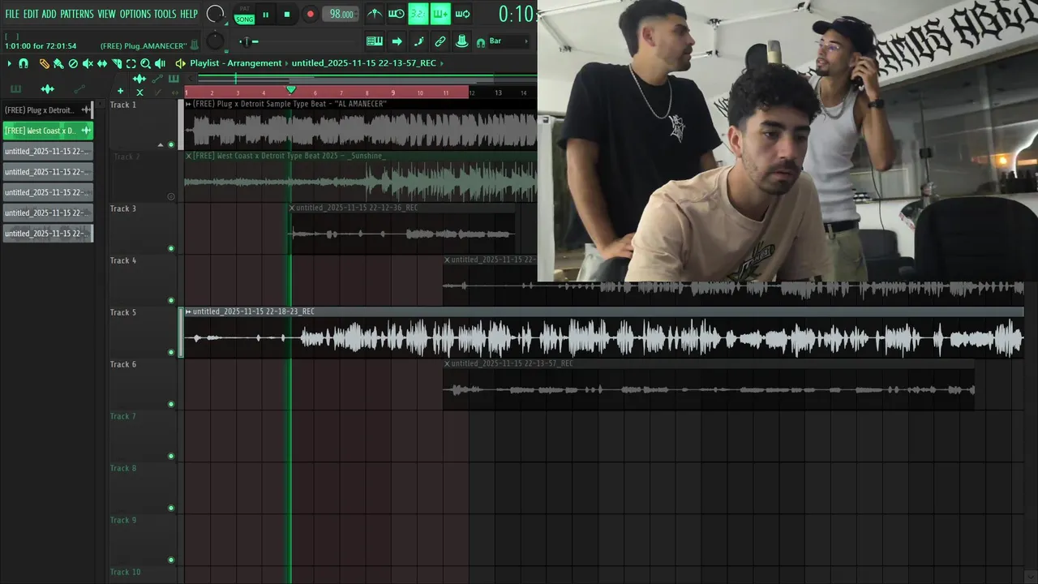Unmute Track 2 via its grey circle
Image resolution: width=1038 pixels, height=584 pixels.
click(170, 196)
